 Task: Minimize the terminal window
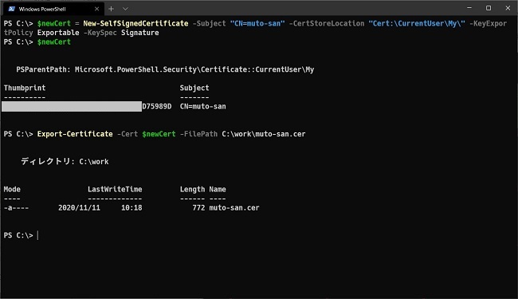point(469,8)
